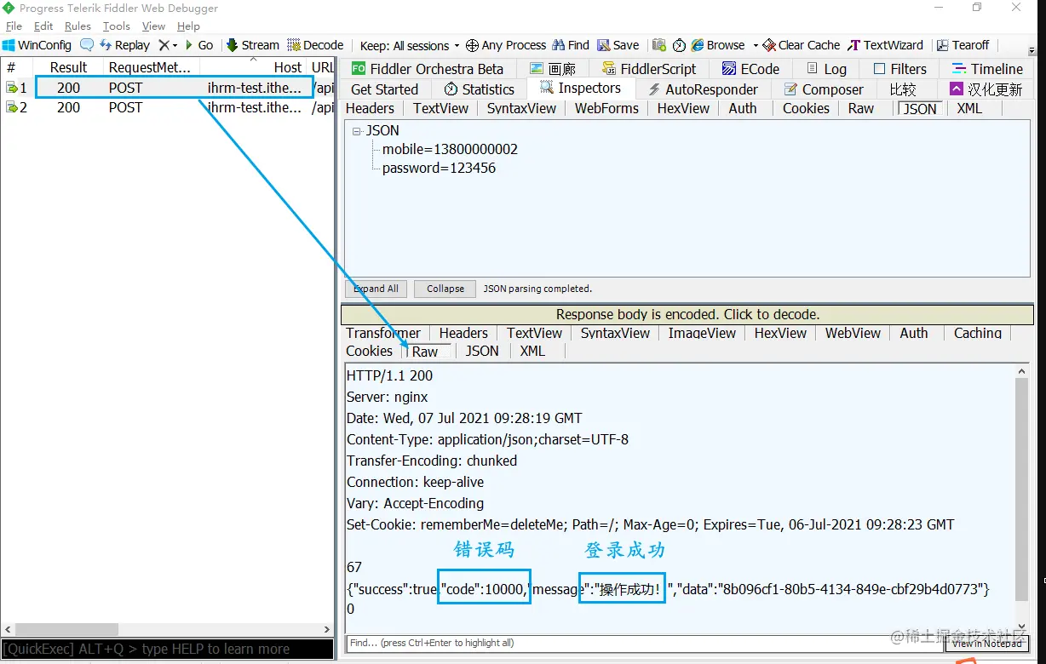This screenshot has width=1046, height=664.
Task: Open the Browse dropdown arrow
Action: [756, 45]
